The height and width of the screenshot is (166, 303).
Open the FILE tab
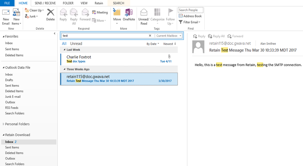point(7,3)
